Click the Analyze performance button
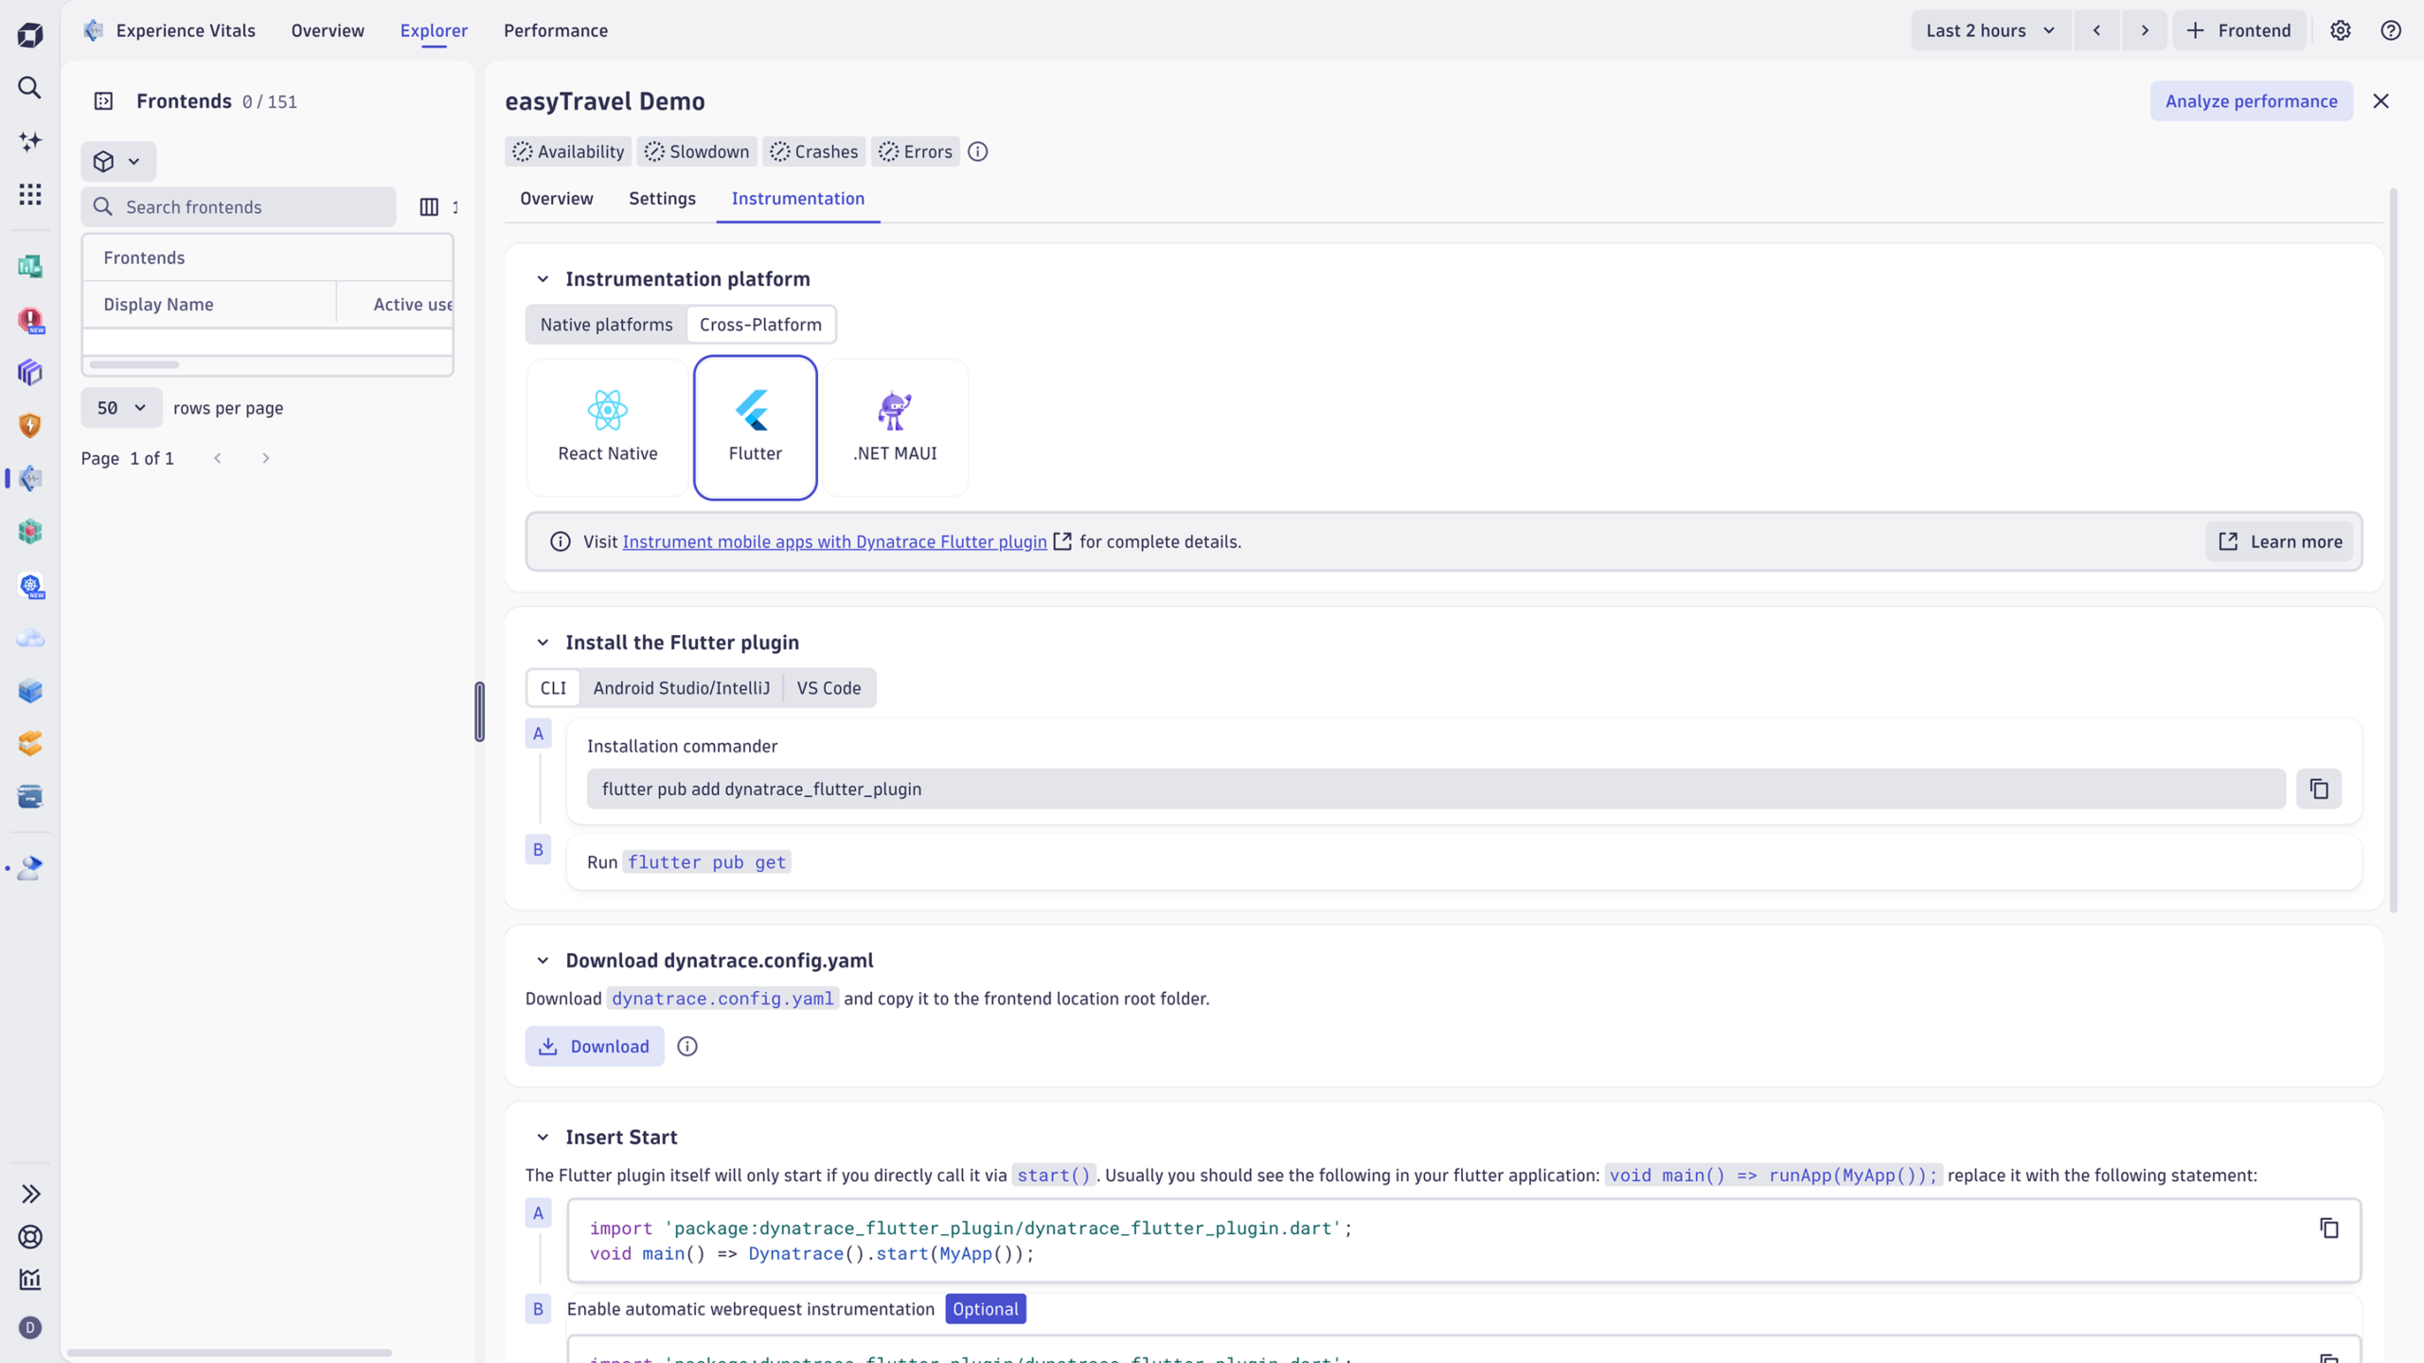 pos(2251,101)
